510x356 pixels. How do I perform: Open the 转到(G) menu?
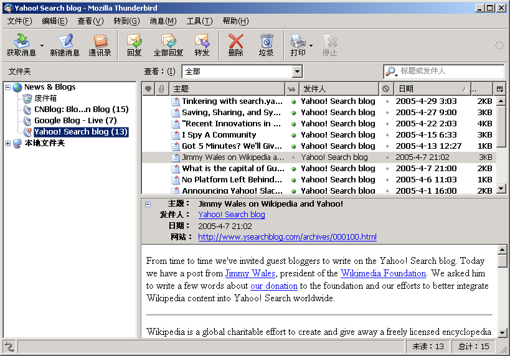click(x=126, y=21)
